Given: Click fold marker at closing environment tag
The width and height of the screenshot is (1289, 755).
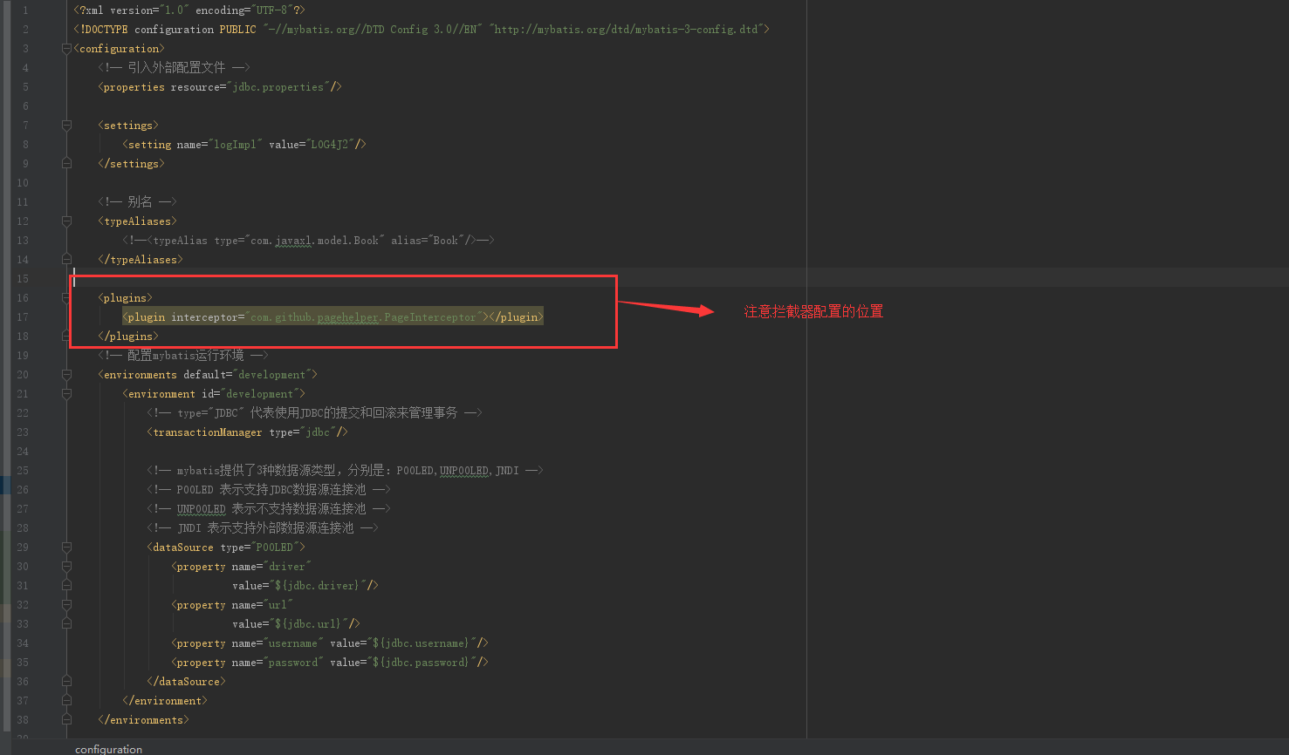Looking at the screenshot, I should click(x=66, y=700).
